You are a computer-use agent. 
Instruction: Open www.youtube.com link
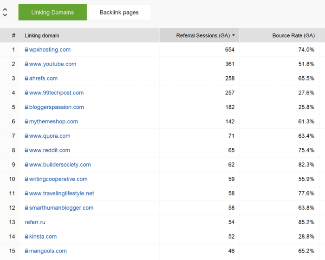tap(52, 64)
